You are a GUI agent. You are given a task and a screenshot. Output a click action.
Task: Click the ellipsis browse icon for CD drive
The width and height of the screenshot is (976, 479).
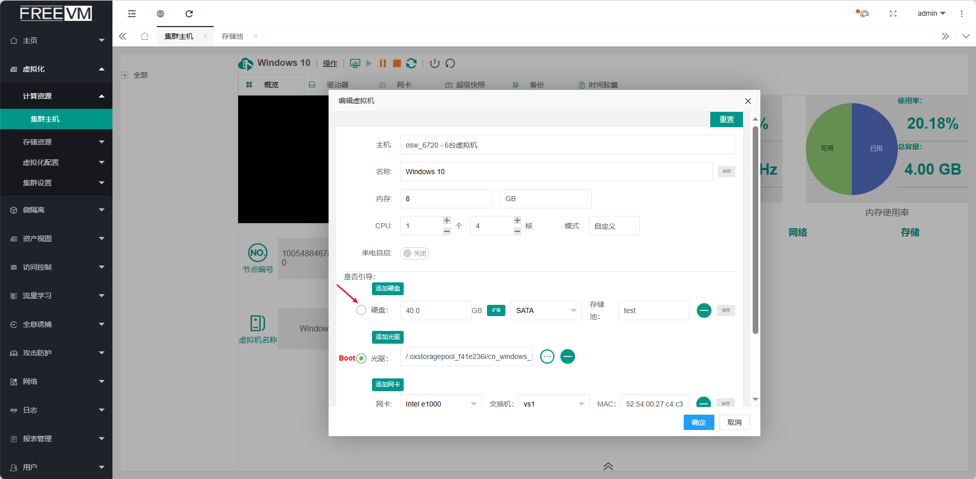547,356
